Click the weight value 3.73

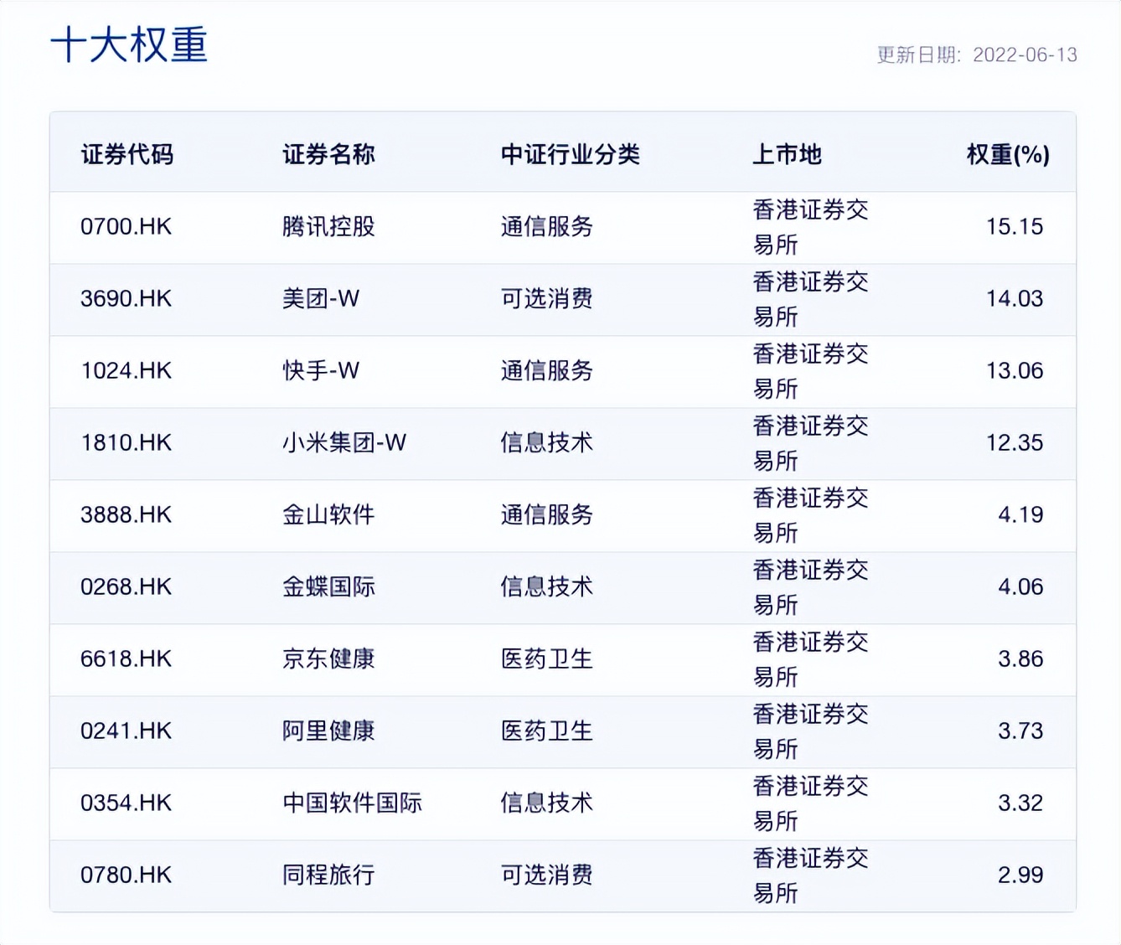tap(1020, 731)
